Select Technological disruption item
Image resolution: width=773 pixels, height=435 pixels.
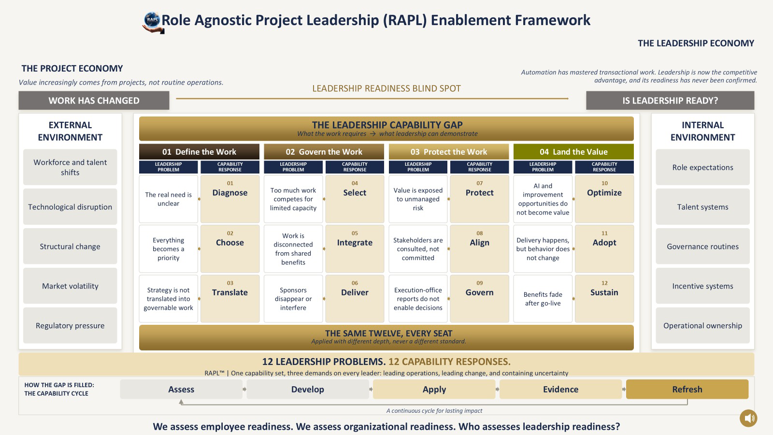point(70,207)
